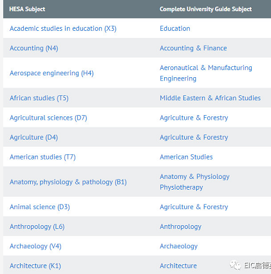Open the Education subject link
The height and width of the screenshot is (274, 271).
click(x=175, y=28)
